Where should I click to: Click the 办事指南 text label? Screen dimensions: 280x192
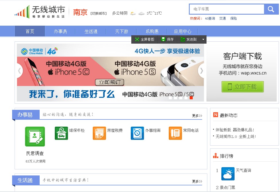point(153,130)
